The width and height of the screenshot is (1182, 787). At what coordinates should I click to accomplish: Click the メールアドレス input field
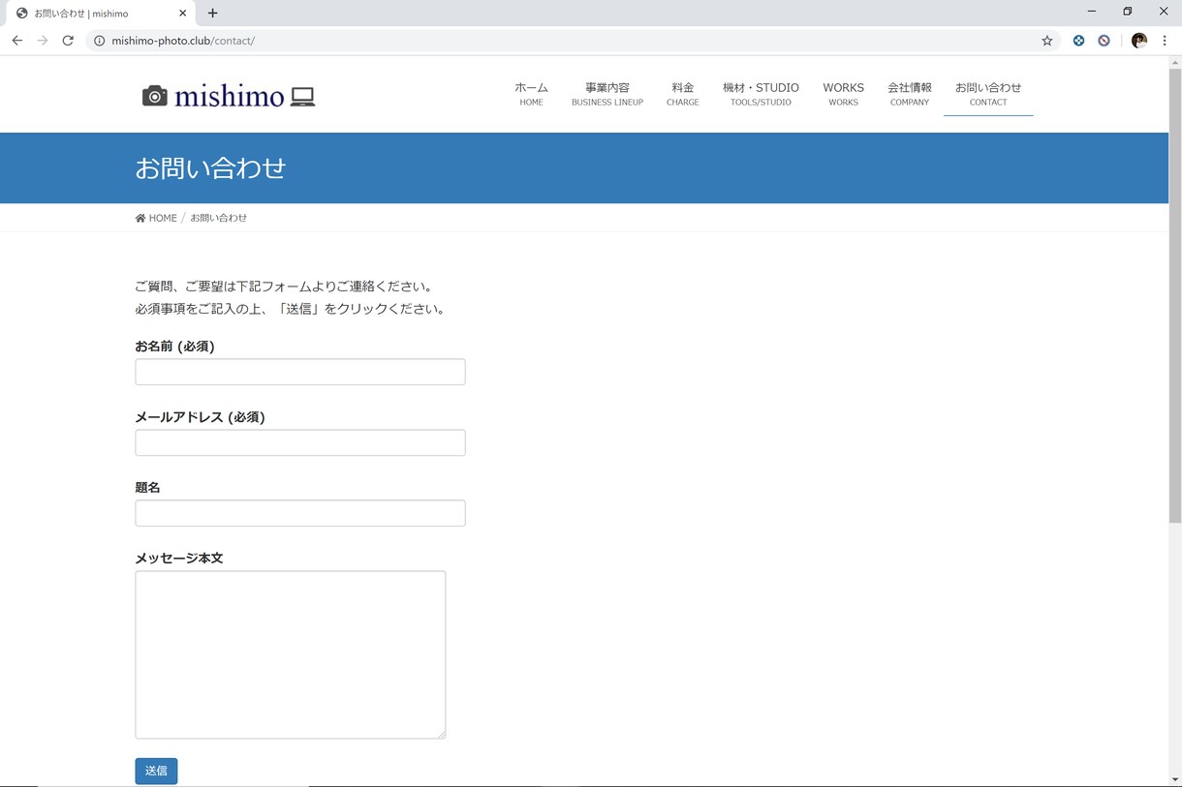pyautogui.click(x=300, y=442)
